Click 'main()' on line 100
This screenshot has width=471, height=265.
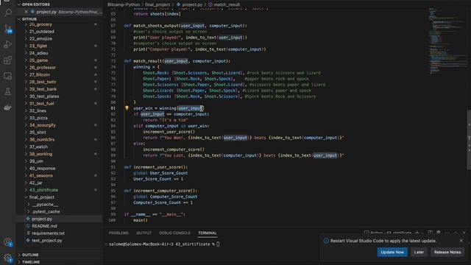click(x=141, y=220)
